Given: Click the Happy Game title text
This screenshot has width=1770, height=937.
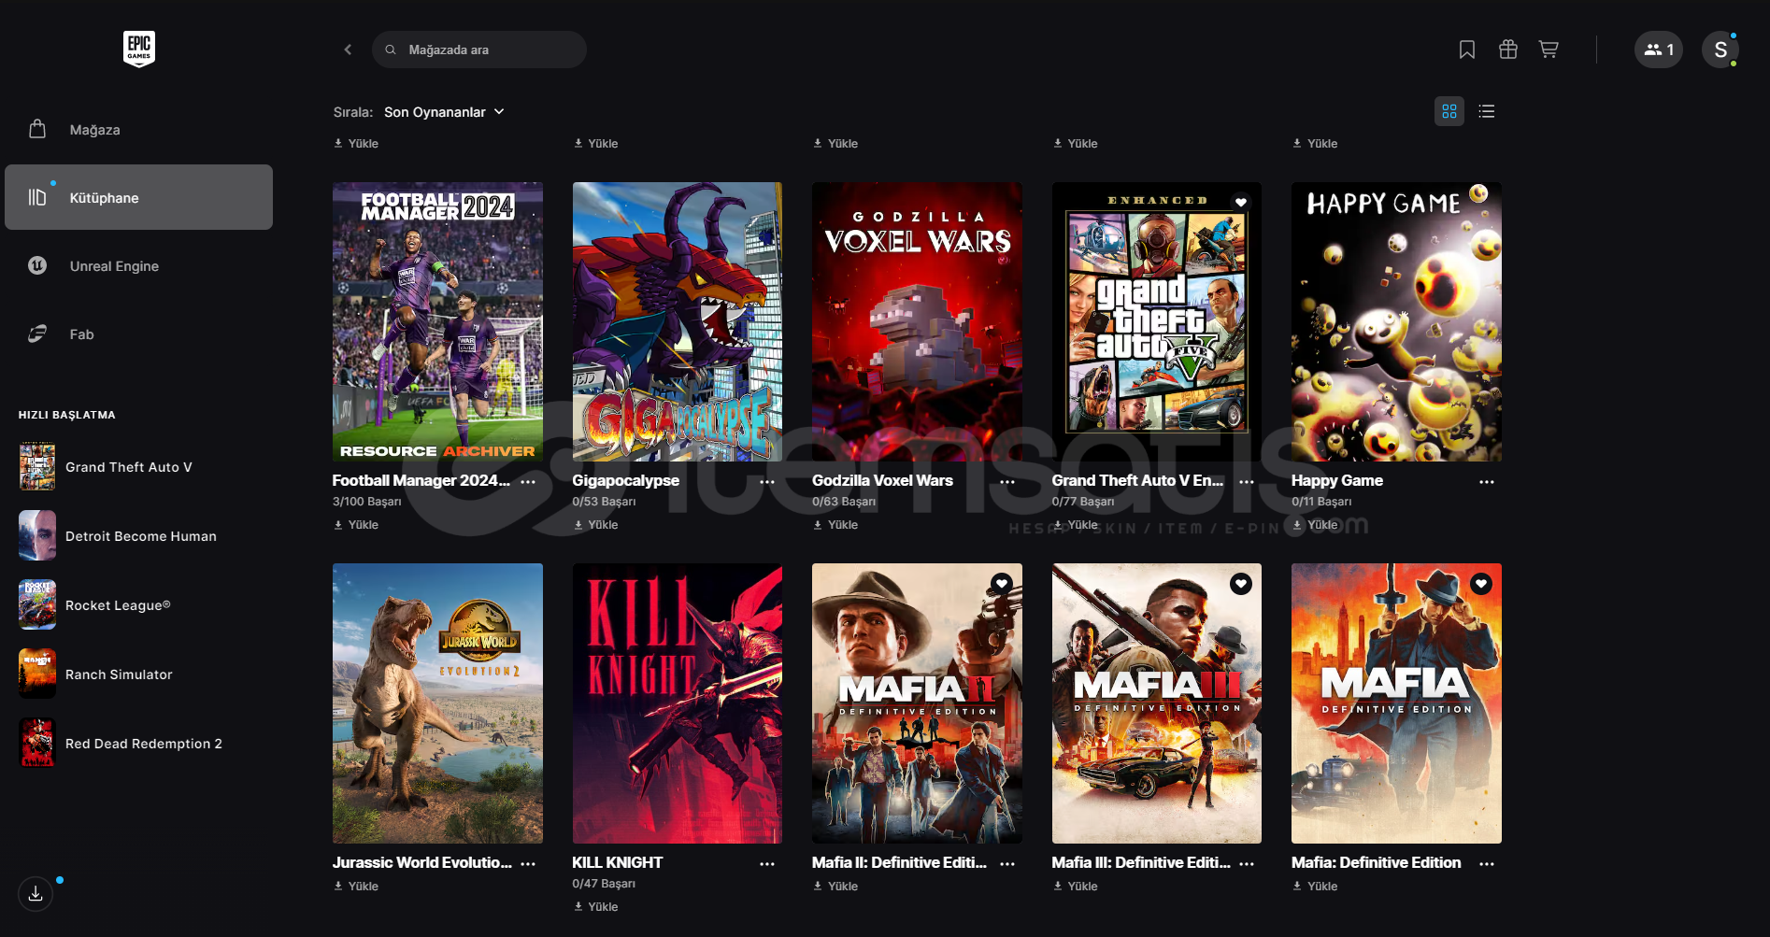Looking at the screenshot, I should pos(1337,480).
